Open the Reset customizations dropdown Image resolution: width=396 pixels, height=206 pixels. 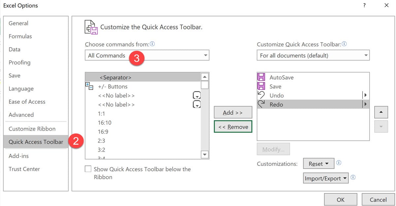click(318, 164)
